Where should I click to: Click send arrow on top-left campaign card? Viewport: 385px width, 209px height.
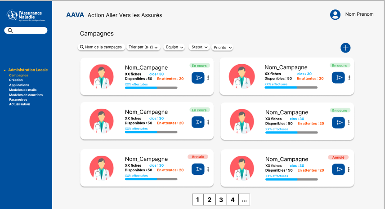pos(198,78)
